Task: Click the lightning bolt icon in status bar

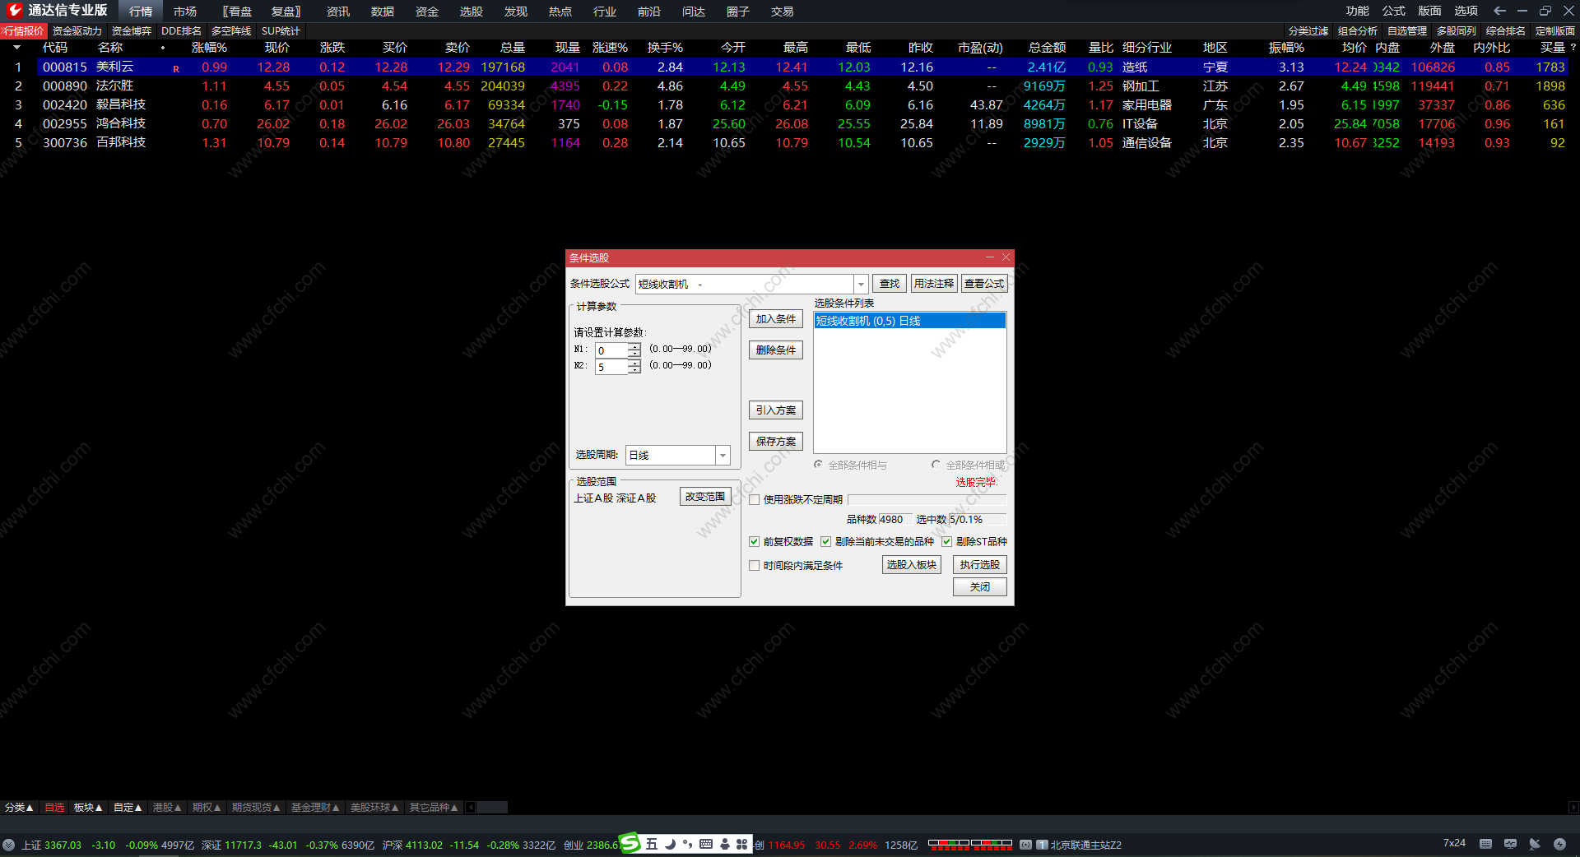Action: pos(1559,844)
